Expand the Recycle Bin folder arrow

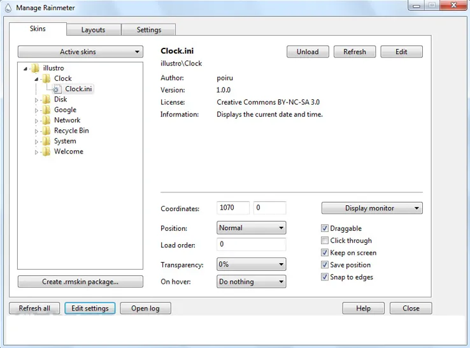coord(36,131)
